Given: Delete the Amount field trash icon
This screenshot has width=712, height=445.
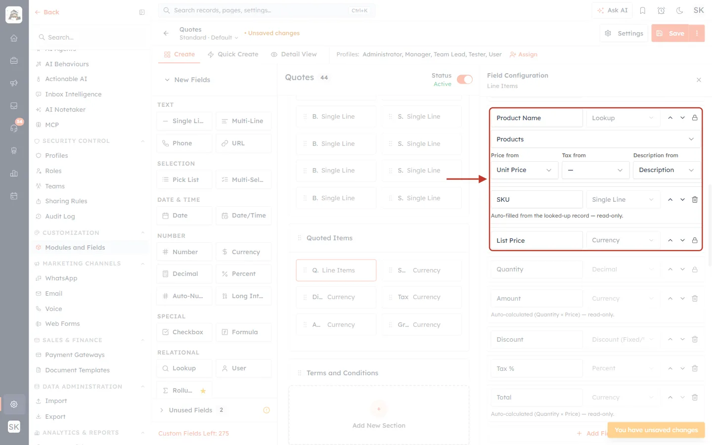Looking at the screenshot, I should pyautogui.click(x=695, y=299).
